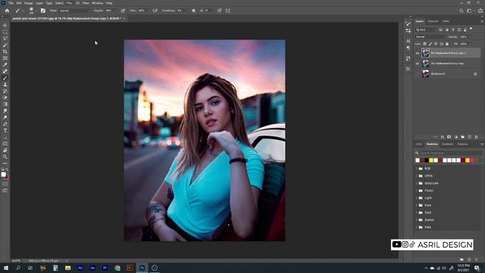
Task: Switch to the Gradients tab
Action: pos(447,144)
